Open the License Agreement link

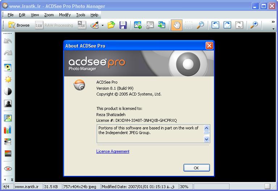(113, 151)
